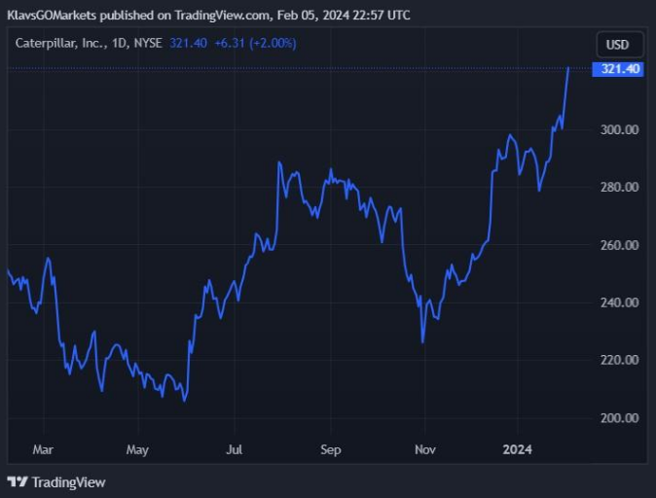656x498 pixels.
Task: Click the 220.00 price axis label
Action: pos(619,360)
